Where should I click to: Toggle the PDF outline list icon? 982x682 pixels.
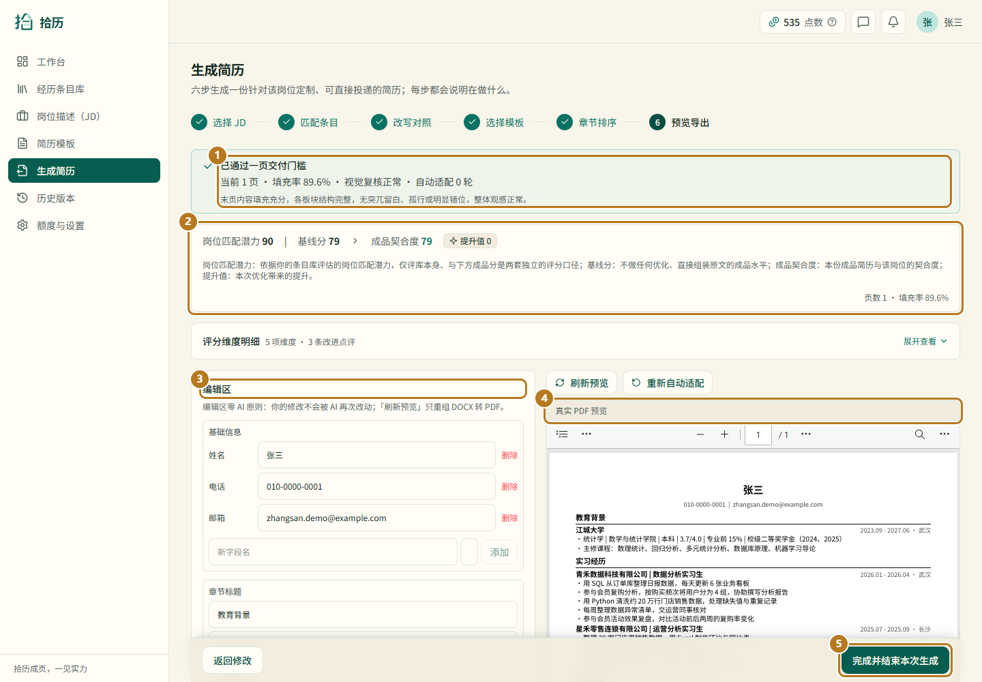(562, 434)
